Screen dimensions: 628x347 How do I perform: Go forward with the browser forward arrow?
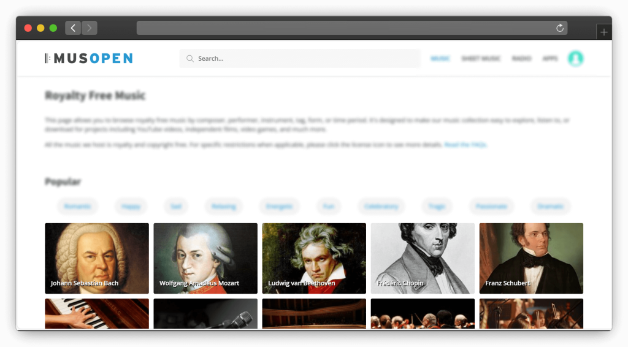(x=90, y=28)
